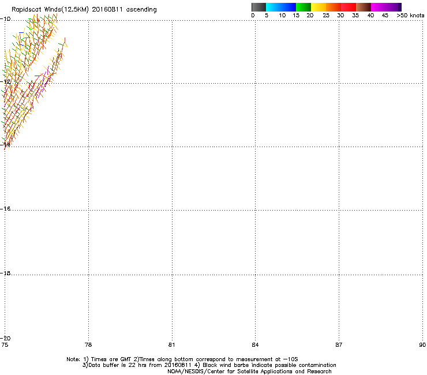Screen dimensions: 427x375
Task: Click the NOAA/NESDIS credit line
Action: [249, 372]
